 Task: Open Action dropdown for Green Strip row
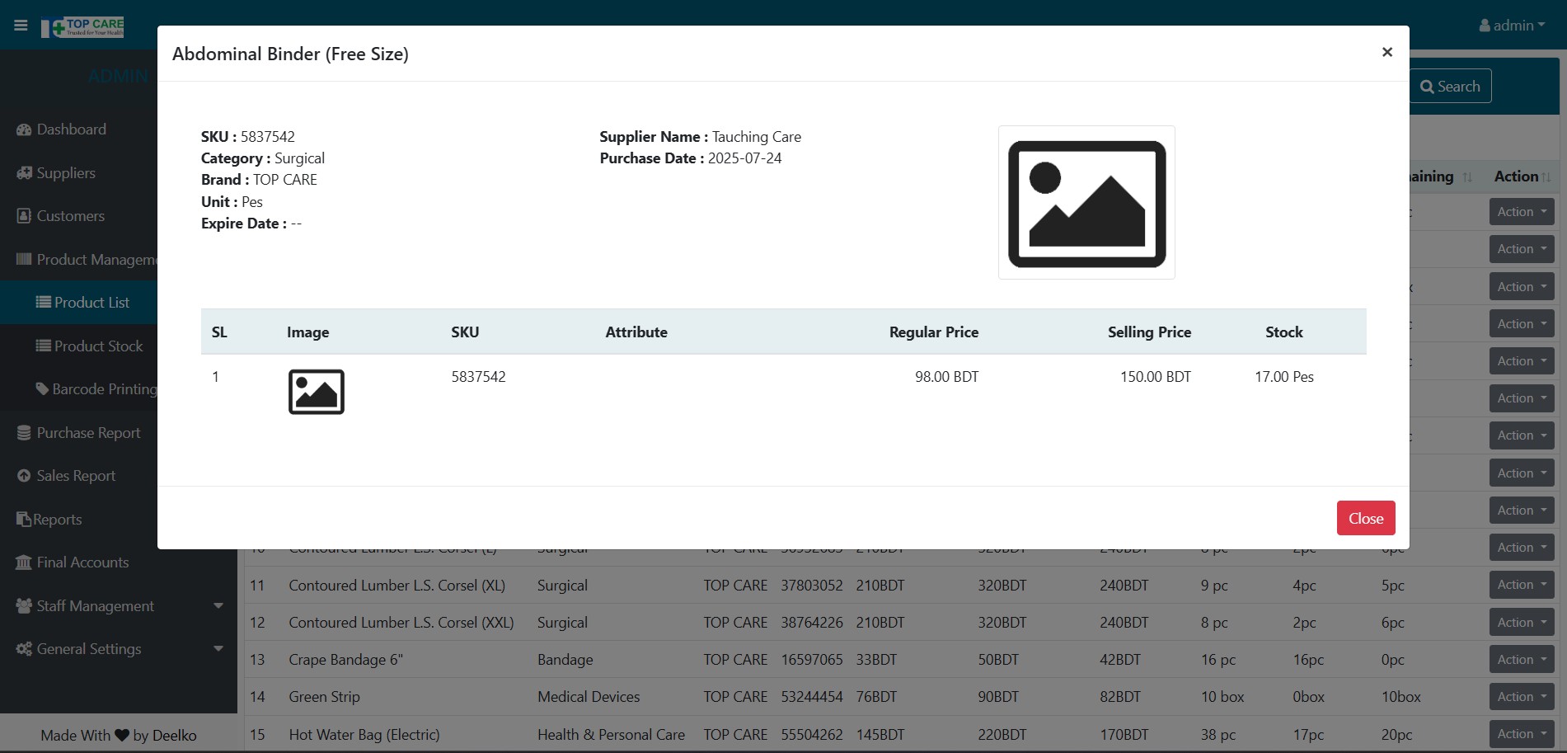(x=1521, y=697)
